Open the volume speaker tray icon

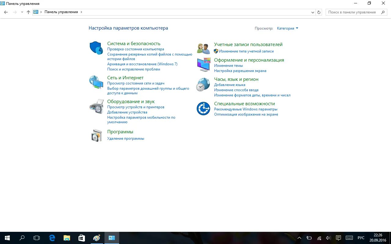[x=328, y=238]
